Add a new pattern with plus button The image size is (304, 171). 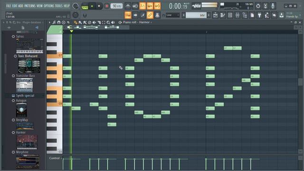click(209, 15)
